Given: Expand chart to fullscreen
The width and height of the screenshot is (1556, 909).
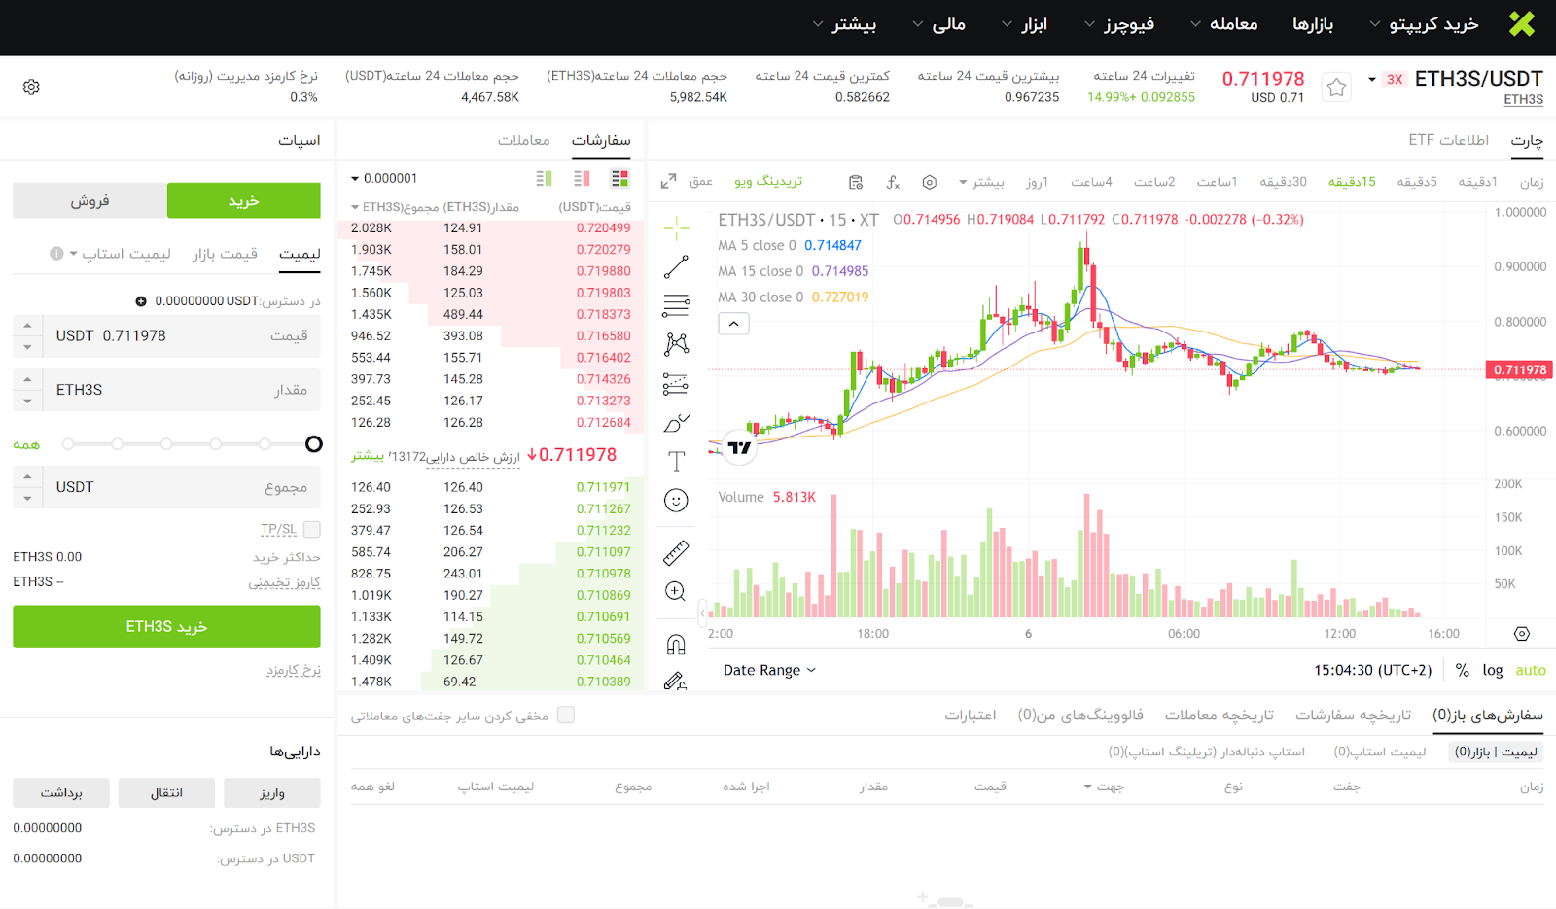Looking at the screenshot, I should [x=668, y=182].
